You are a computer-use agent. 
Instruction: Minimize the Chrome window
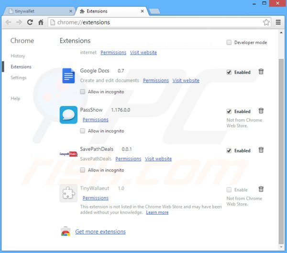pyautogui.click(x=254, y=3)
